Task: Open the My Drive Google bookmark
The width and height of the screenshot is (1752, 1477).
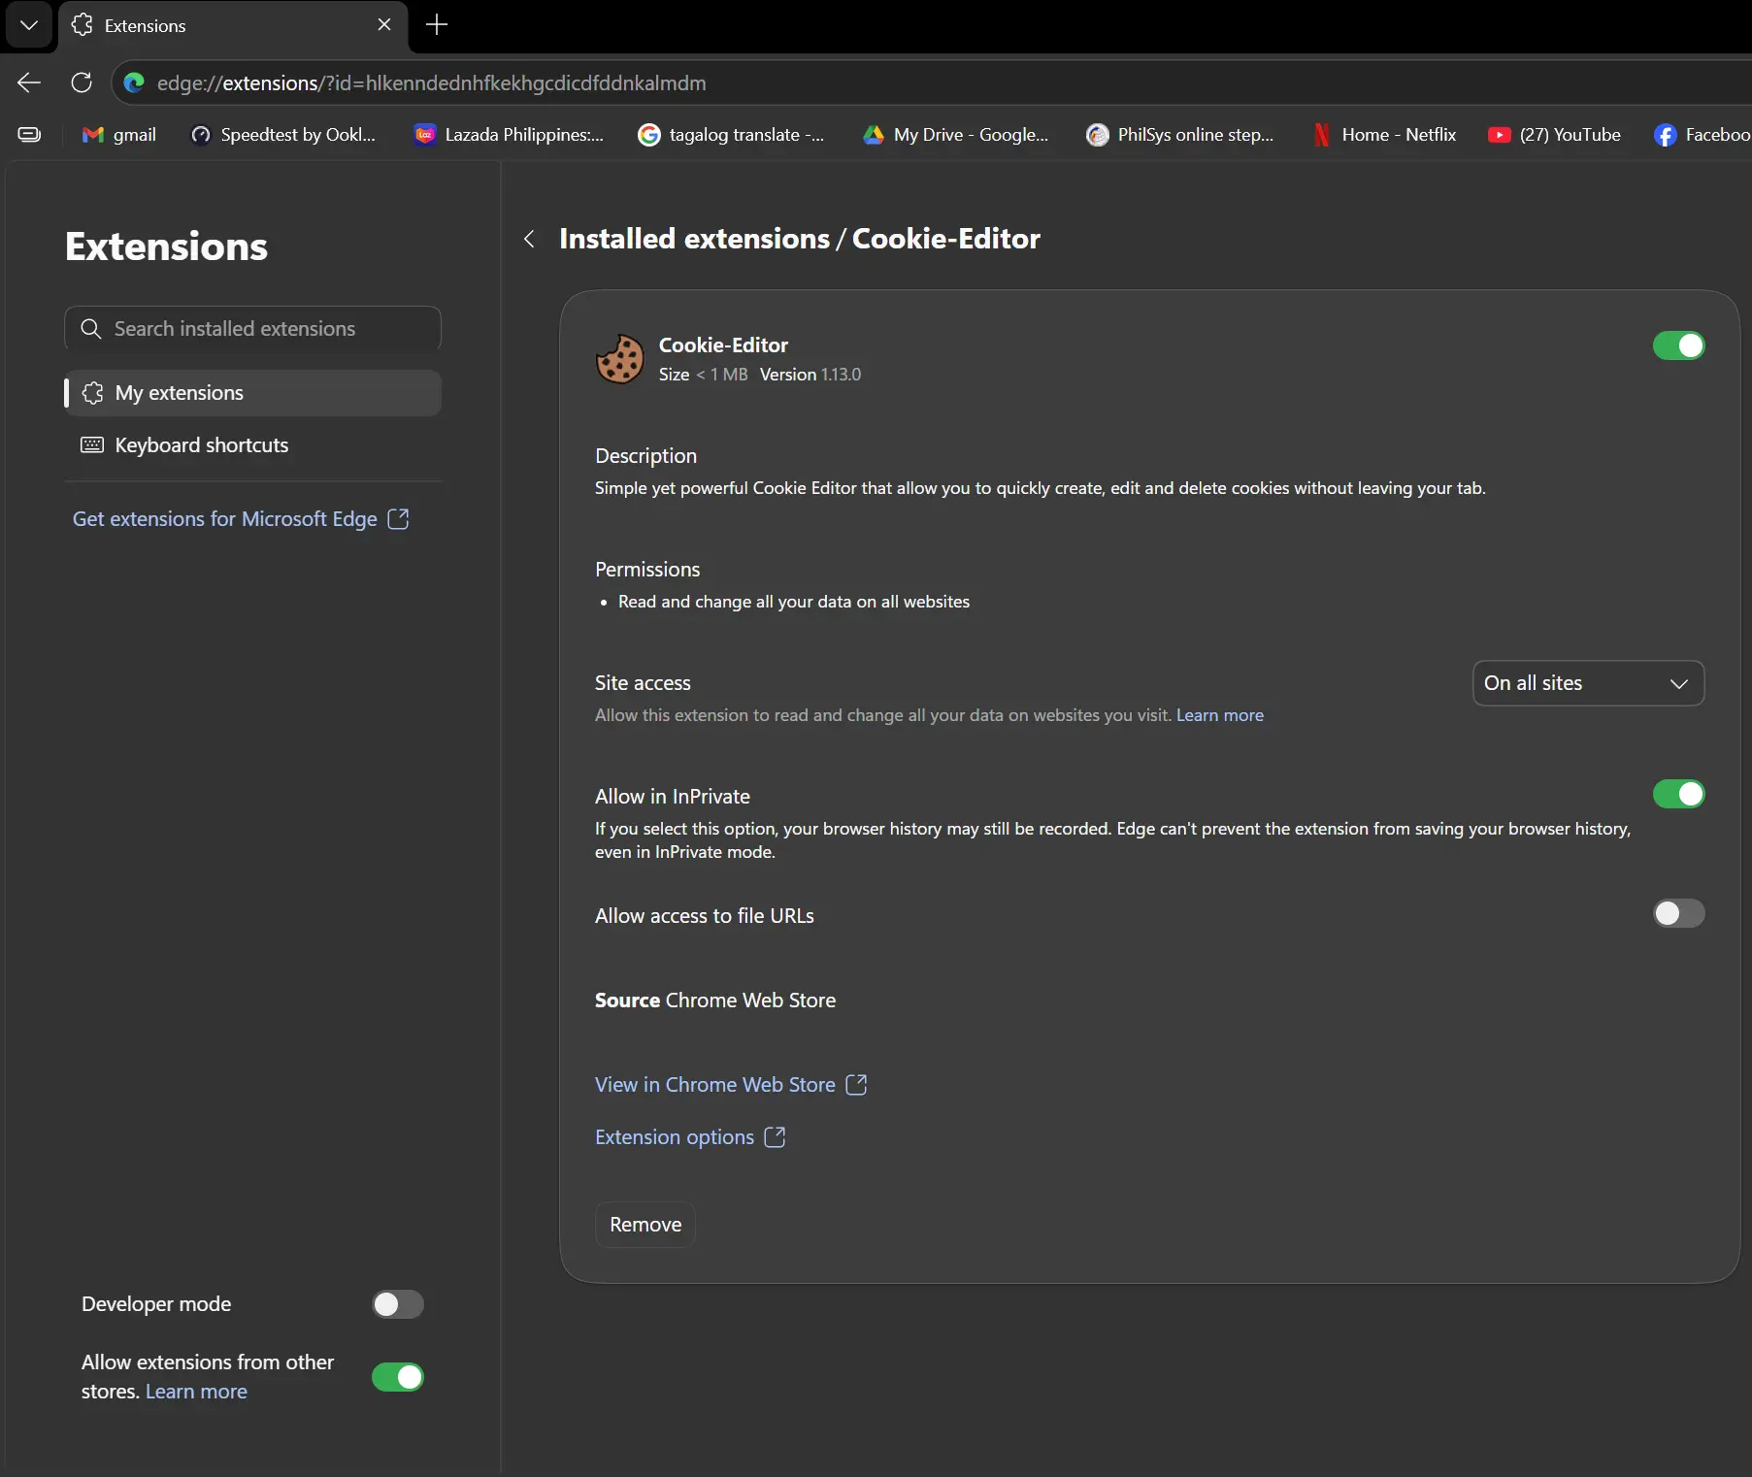Action: [x=956, y=135]
